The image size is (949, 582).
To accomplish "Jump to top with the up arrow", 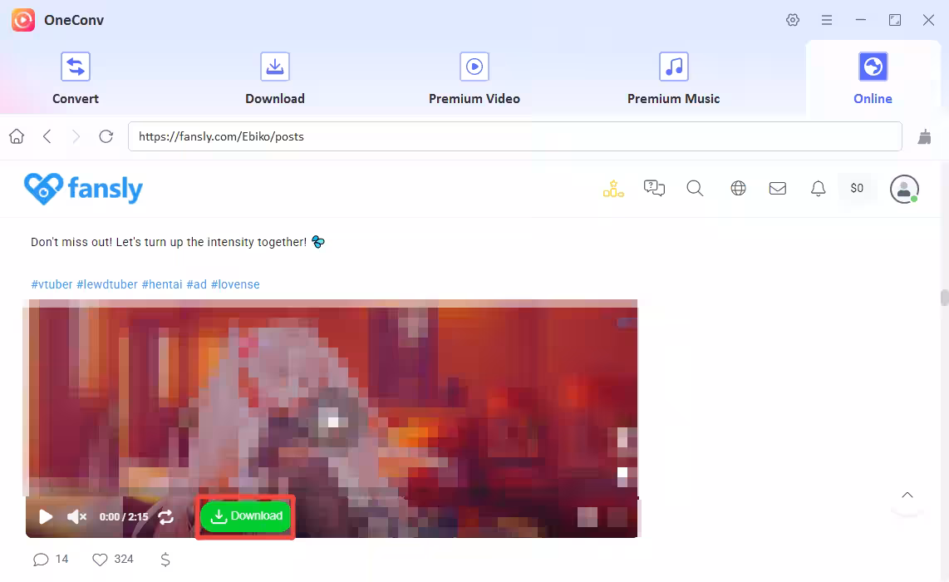I will click(907, 496).
